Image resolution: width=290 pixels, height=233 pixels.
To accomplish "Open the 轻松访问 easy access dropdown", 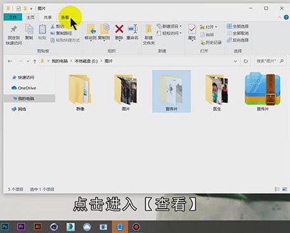I will [169, 33].
